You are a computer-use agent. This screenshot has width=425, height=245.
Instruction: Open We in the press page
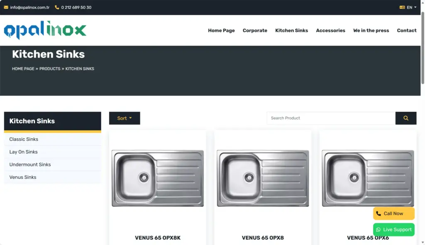pyautogui.click(x=371, y=31)
